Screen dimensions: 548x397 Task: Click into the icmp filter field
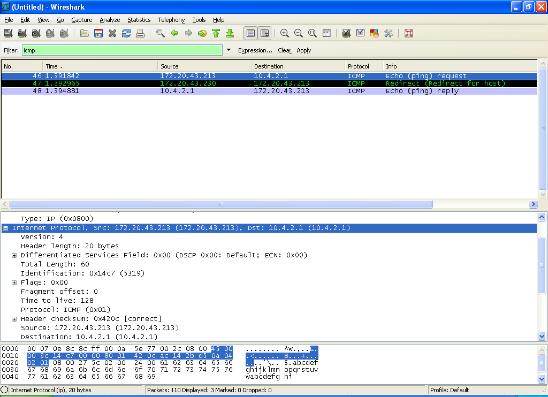(x=122, y=50)
